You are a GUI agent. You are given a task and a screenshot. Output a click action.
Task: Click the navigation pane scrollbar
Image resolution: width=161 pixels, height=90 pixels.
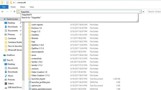coord(23,51)
